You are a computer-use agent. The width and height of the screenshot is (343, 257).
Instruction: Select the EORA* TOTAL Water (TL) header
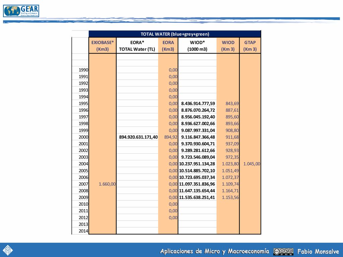tap(137, 46)
